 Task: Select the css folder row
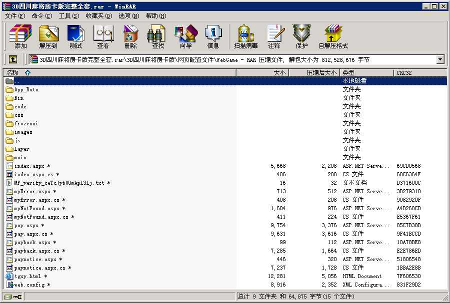click(225, 115)
